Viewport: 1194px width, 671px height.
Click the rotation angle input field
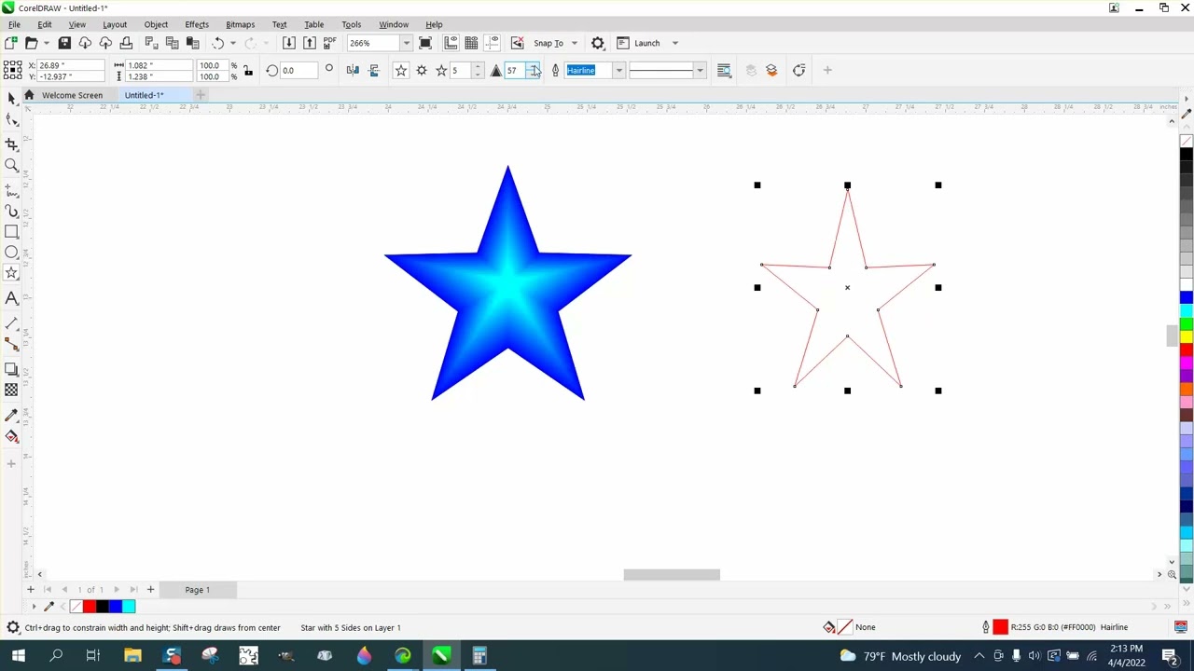click(x=298, y=71)
